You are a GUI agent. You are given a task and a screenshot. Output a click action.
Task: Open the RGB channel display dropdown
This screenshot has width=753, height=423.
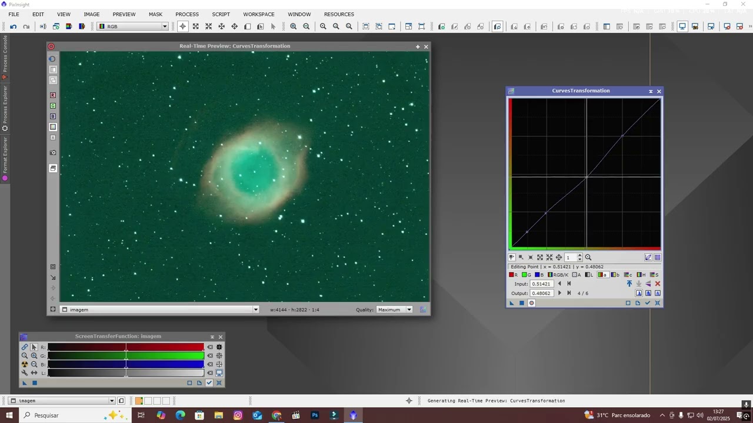pyautogui.click(x=133, y=26)
